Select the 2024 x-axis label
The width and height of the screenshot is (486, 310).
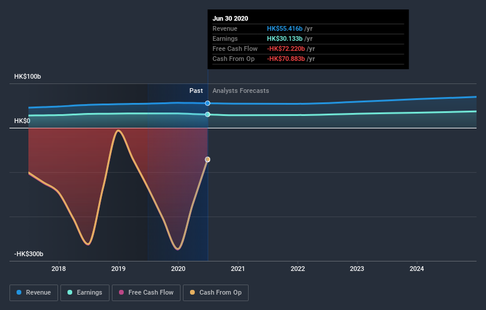coord(417,269)
